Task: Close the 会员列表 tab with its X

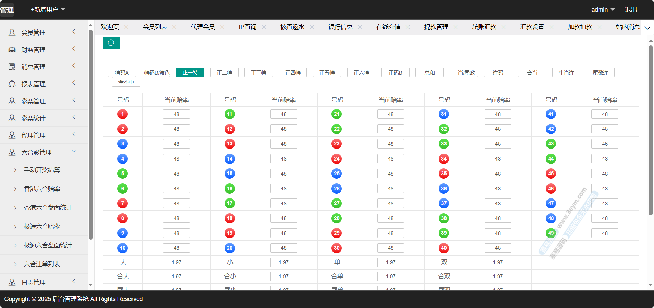Action: [x=174, y=27]
